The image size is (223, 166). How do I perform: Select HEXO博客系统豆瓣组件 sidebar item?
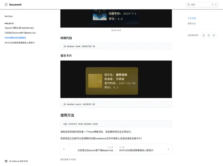(x=15, y=38)
